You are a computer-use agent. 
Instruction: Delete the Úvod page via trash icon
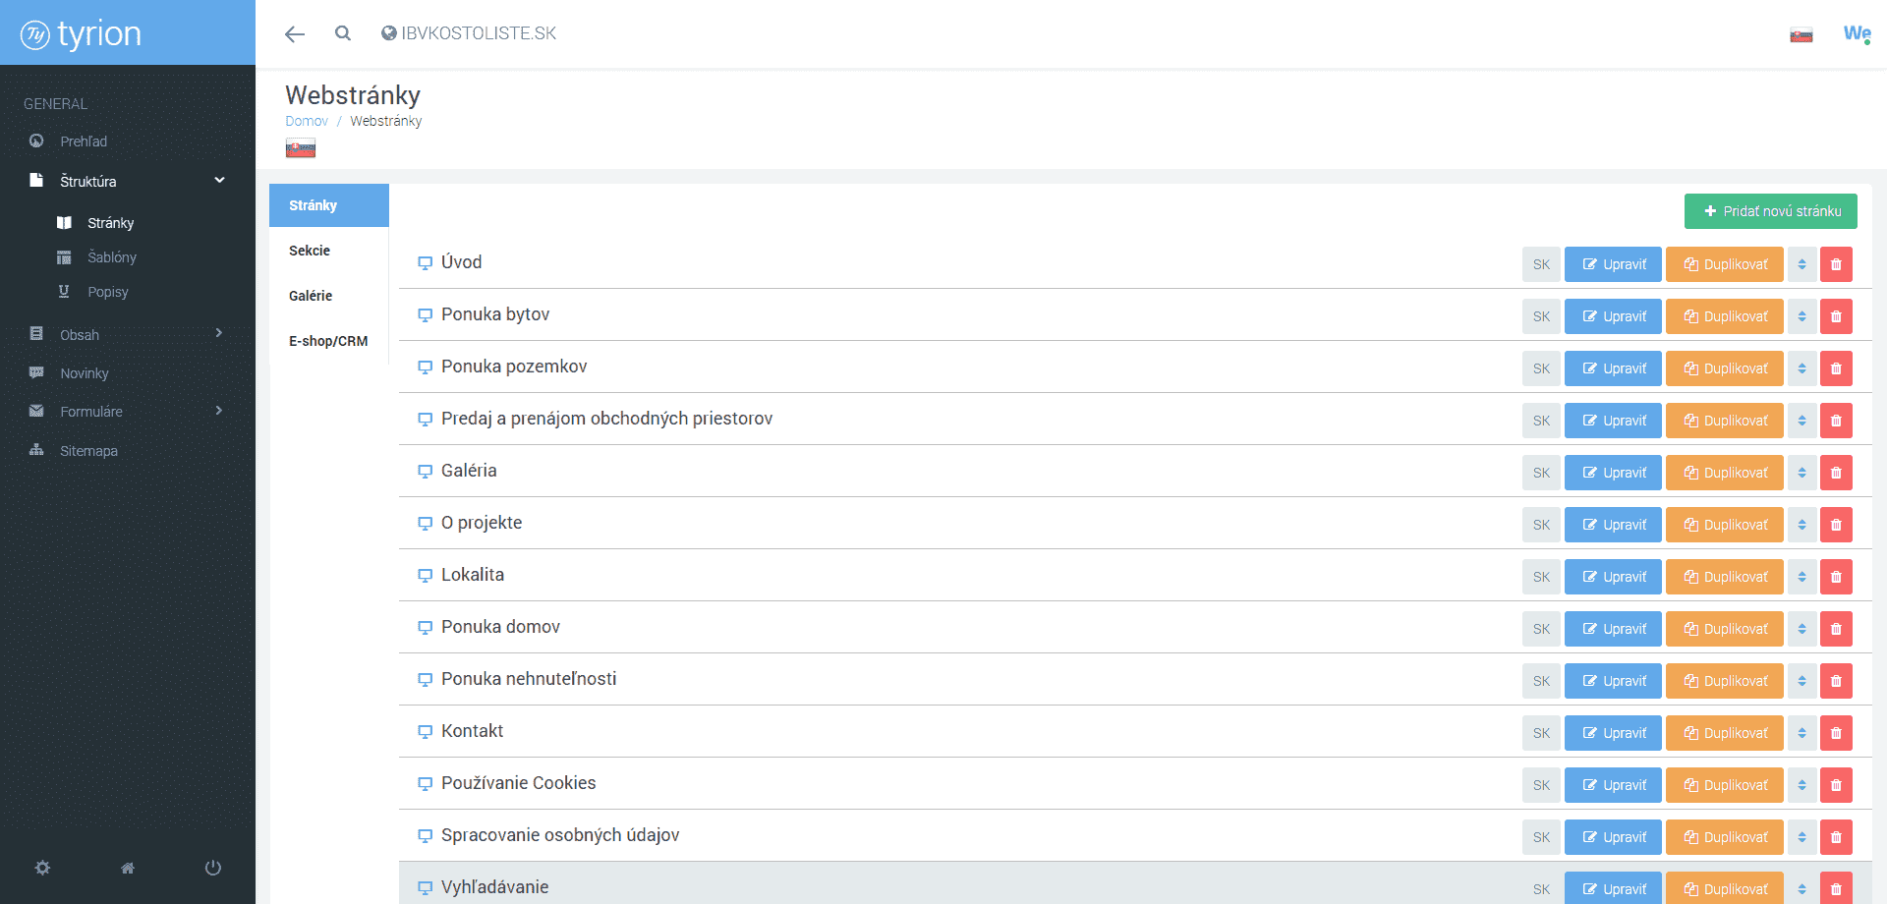[x=1835, y=264]
